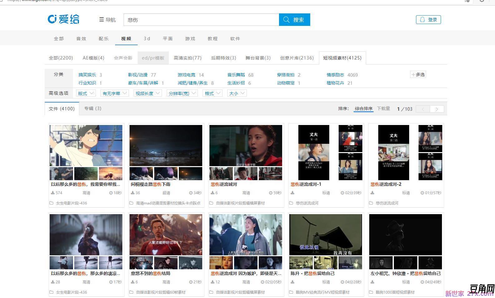Expand the 有无字幕 dropdown
The width and height of the screenshot is (495, 298).
[x=114, y=93]
